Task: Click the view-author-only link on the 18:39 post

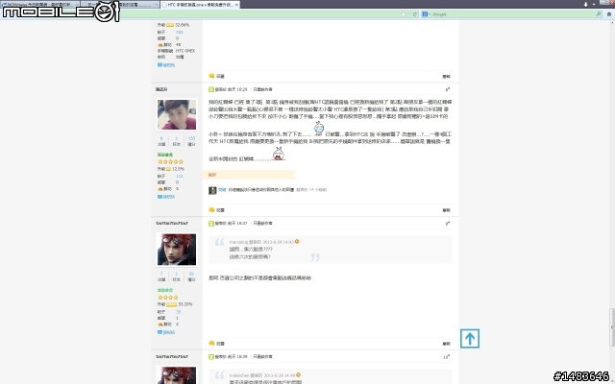Action: coord(262,357)
